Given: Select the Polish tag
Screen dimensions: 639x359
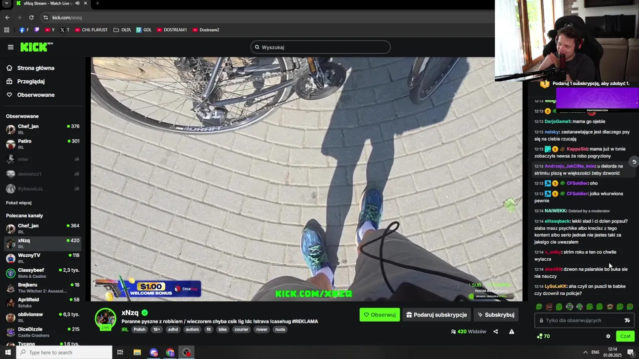Looking at the screenshot, I should 140,330.
